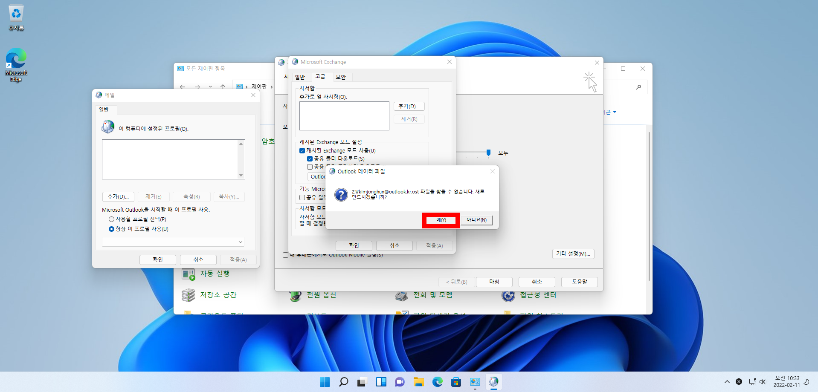Click profile list scroll-up arrow
Viewport: 818px width, 392px height.
[241, 144]
